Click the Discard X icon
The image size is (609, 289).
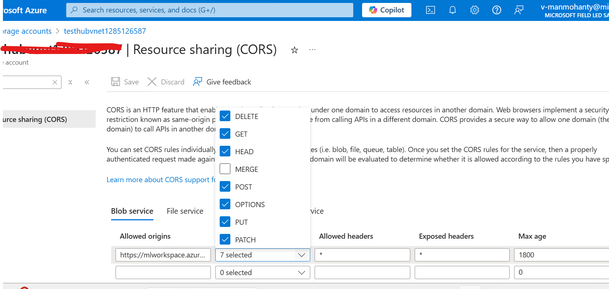pos(152,82)
